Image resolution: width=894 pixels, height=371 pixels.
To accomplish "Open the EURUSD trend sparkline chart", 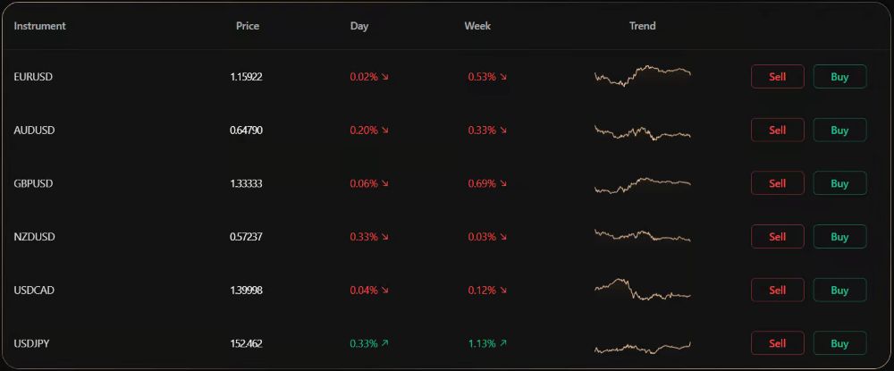I will click(x=642, y=76).
